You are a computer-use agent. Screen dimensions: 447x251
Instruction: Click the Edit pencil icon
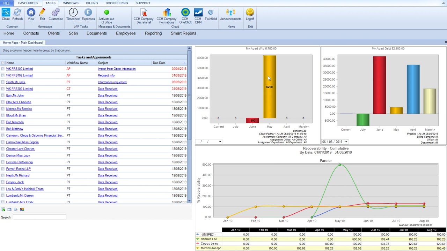[42, 13]
